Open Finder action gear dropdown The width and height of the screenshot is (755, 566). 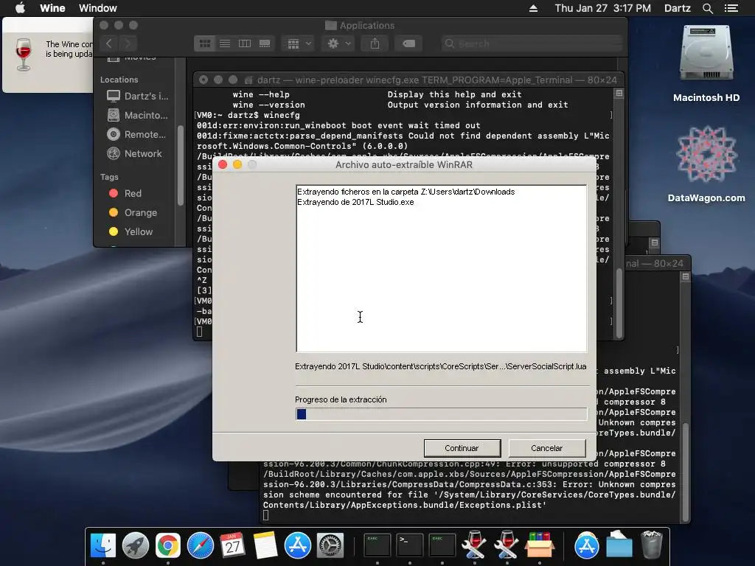point(338,43)
